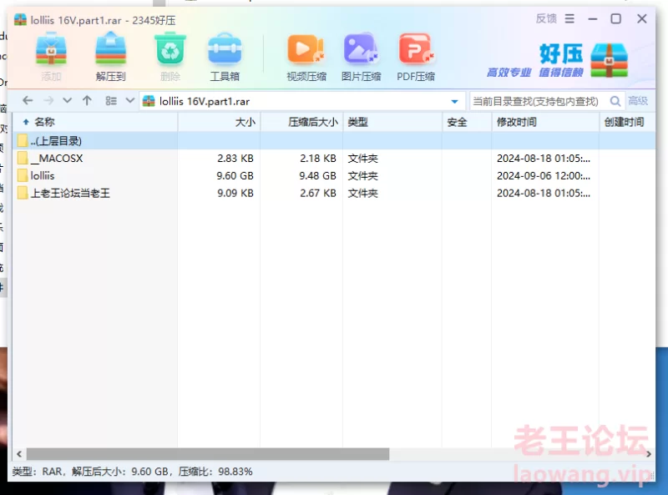Screen dimensions: 668x495
Task: Expand the view mode dropdown chevron
Action: point(130,100)
